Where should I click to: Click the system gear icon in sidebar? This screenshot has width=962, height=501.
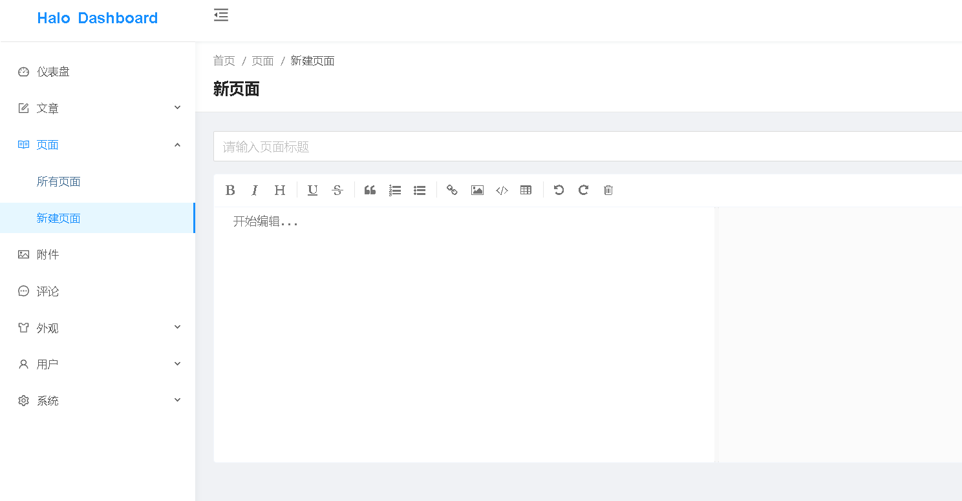[24, 401]
